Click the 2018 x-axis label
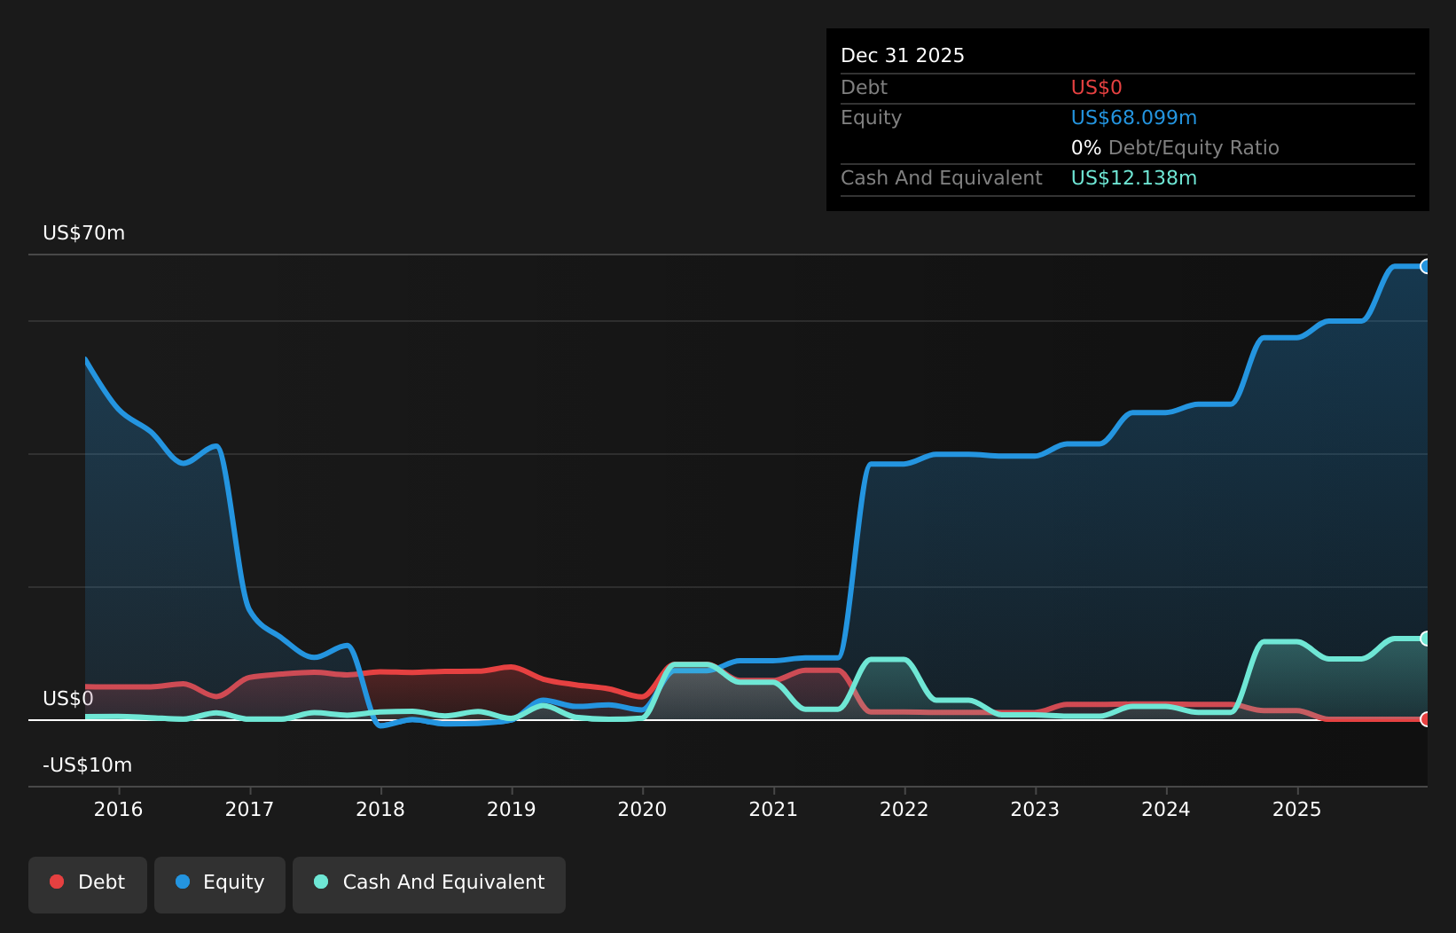The width and height of the screenshot is (1456, 933). [380, 809]
